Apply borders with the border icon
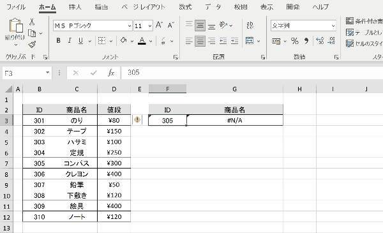This screenshot has height=233, width=383. 102,41
